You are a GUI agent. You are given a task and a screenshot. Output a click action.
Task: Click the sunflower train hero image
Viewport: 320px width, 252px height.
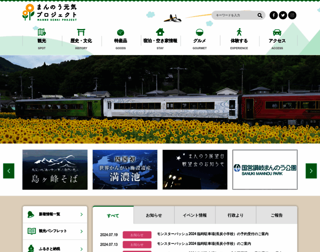tap(160, 100)
